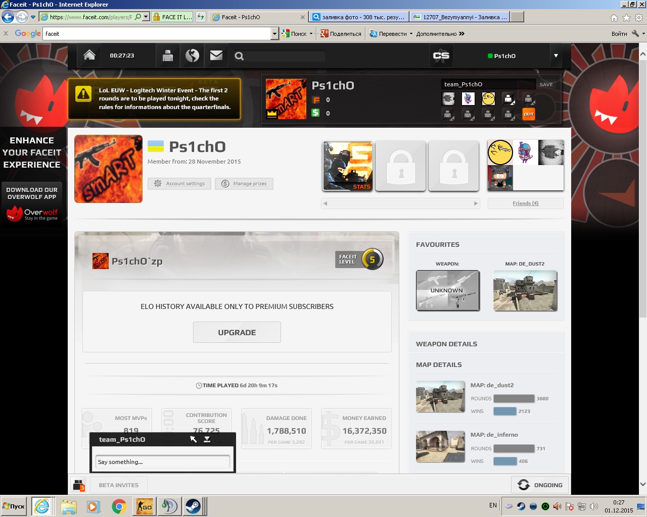Expand the Поиск dropdown arrow
The height and width of the screenshot is (517, 647).
311,34
